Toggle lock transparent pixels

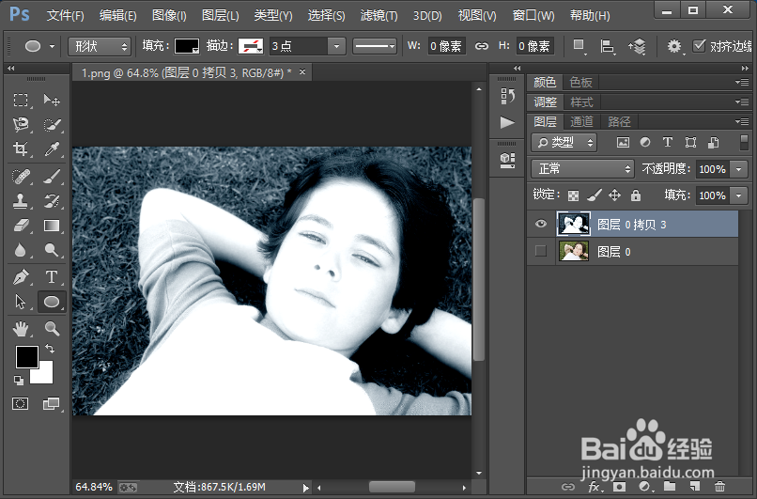(573, 195)
